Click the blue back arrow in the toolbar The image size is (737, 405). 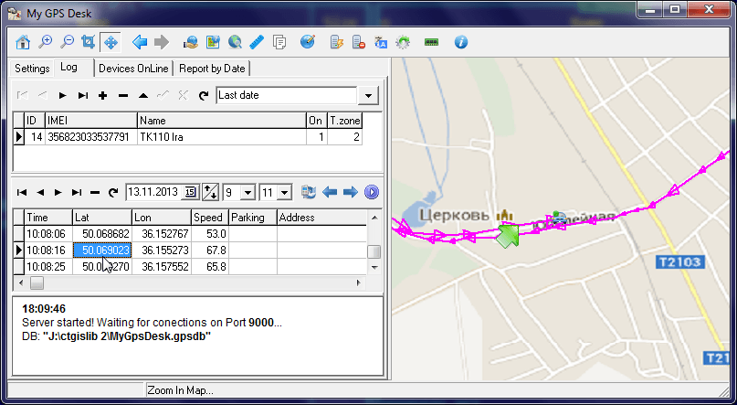point(140,42)
